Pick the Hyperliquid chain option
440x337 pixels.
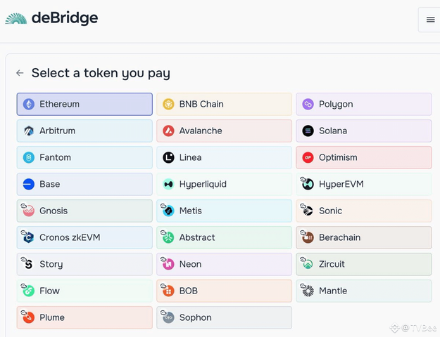(224, 185)
